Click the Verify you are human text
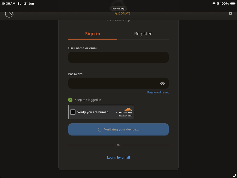 click(93, 112)
